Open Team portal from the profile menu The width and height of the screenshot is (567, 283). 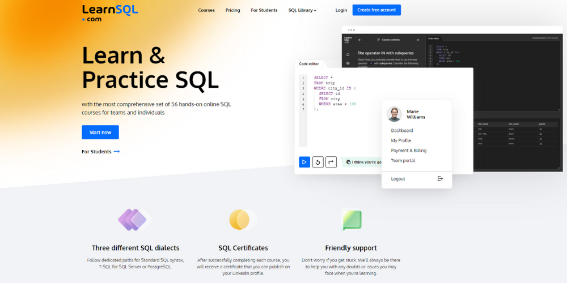click(403, 160)
